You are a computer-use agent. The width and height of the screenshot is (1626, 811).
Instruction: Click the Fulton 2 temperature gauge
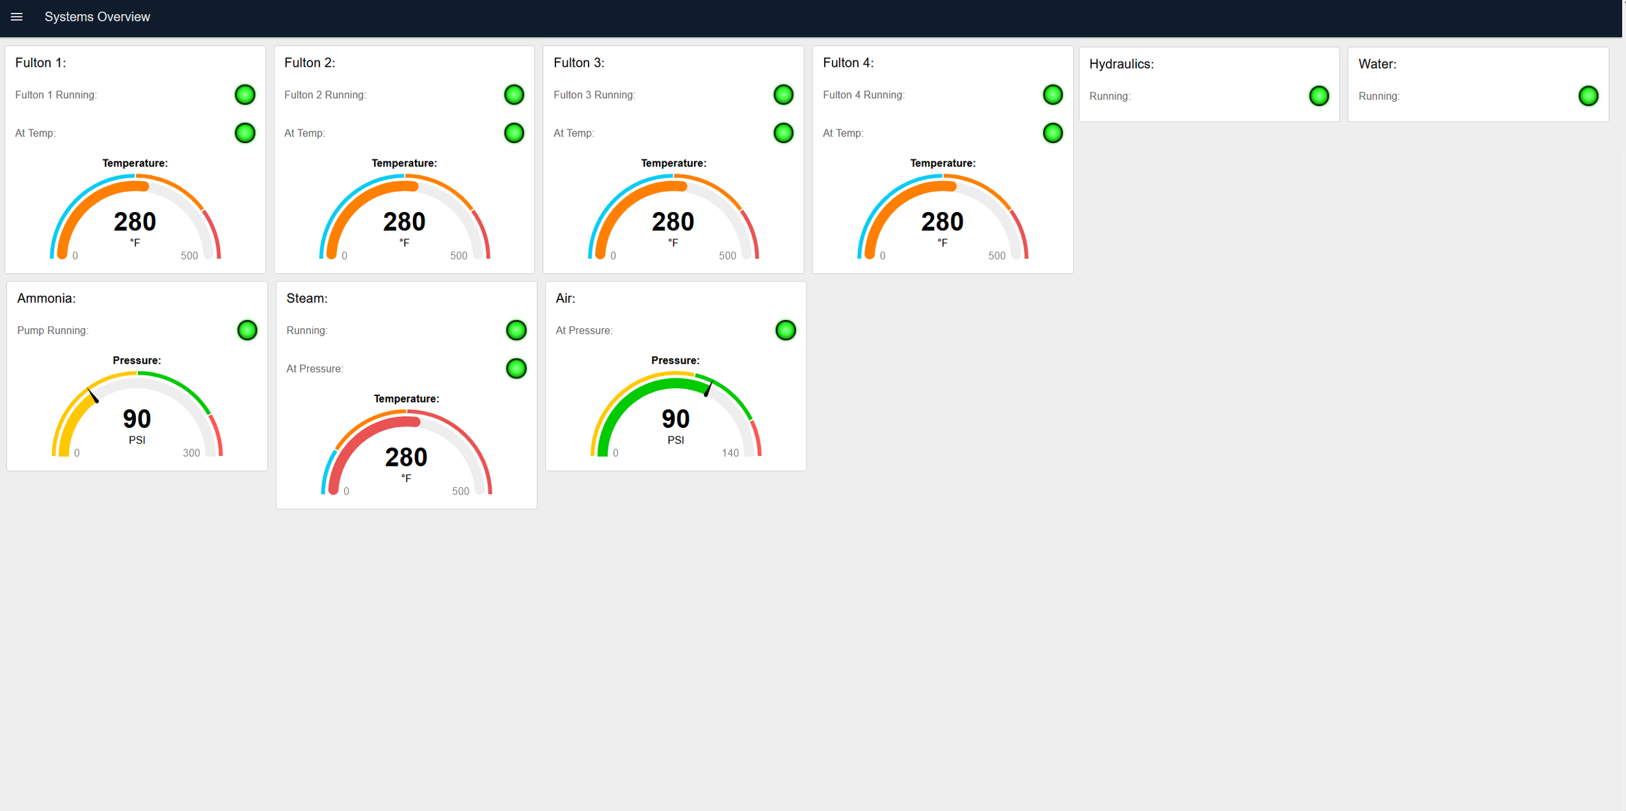pyautogui.click(x=405, y=217)
